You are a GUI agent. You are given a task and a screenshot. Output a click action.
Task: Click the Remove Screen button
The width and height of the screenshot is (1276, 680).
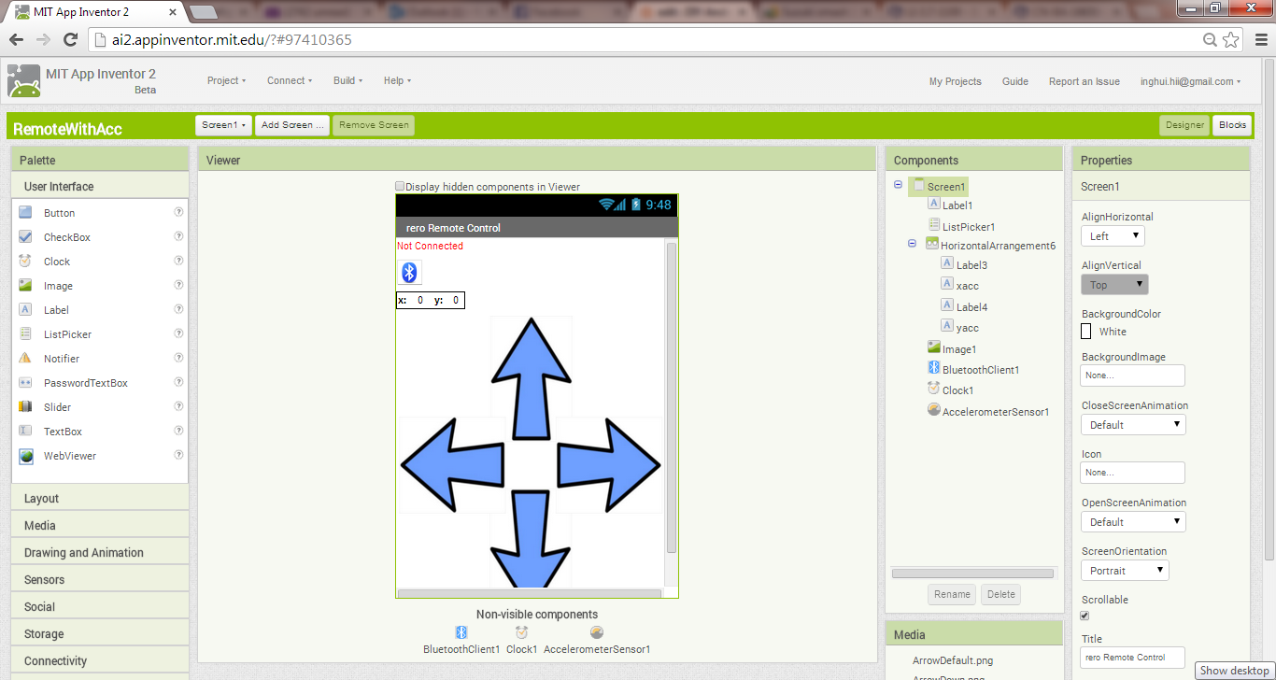point(374,125)
